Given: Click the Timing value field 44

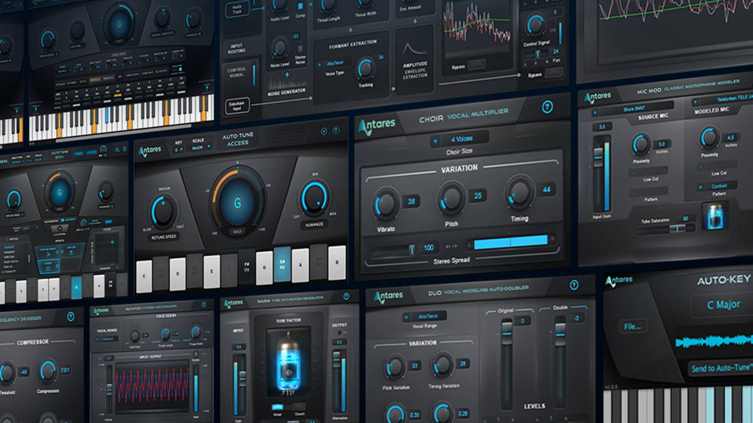Looking at the screenshot, I should [547, 189].
